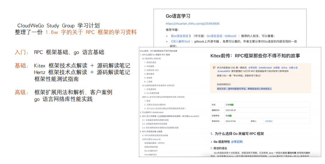
Task: Open reviewer @邓逸云 mention in table
Action: (x=268, y=121)
